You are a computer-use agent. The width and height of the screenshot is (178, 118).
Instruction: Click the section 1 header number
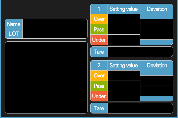coord(99,9)
